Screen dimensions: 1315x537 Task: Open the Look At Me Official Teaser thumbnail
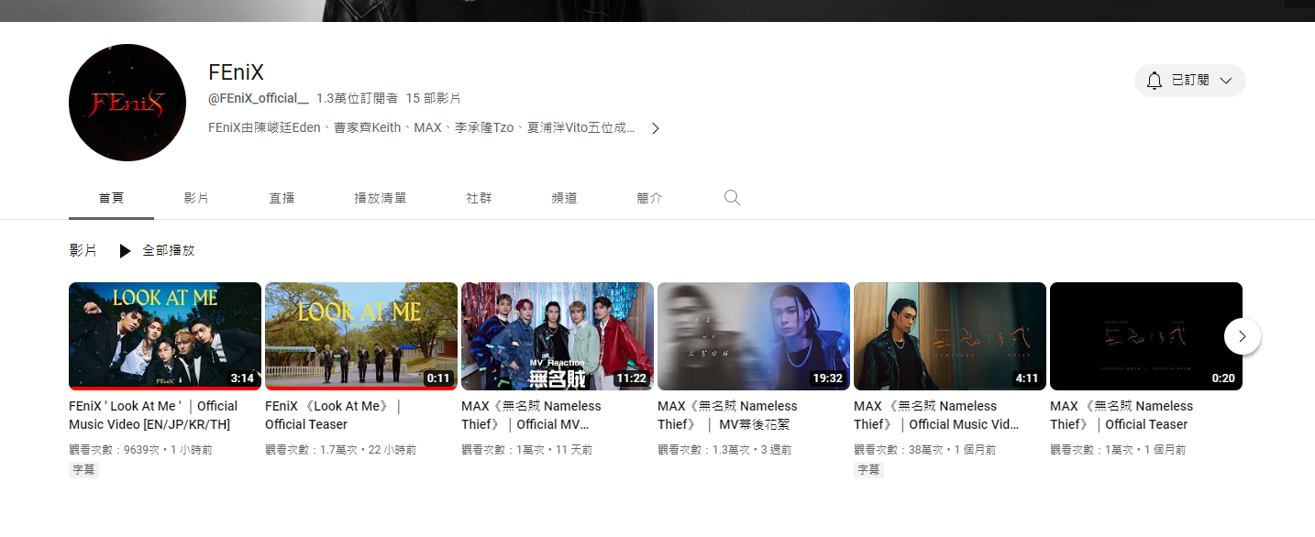click(361, 336)
